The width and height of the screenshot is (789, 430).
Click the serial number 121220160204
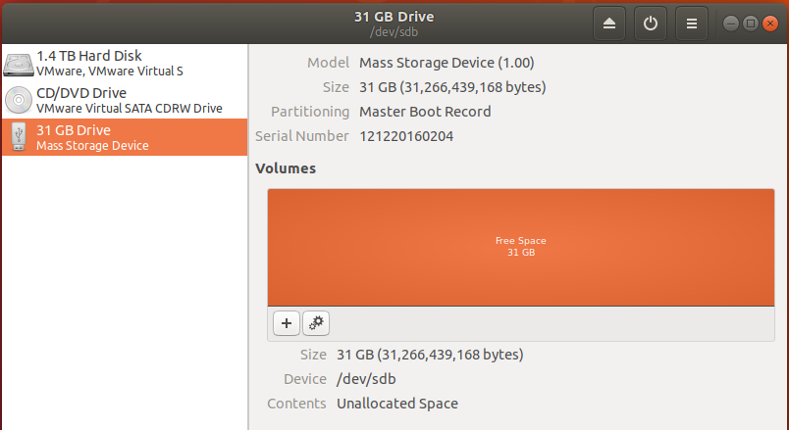pos(406,136)
